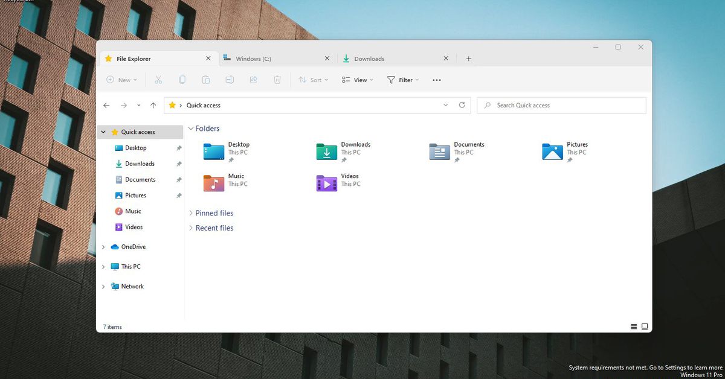The image size is (725, 379).
Task: Minimize the File Explorer window
Action: (596, 47)
